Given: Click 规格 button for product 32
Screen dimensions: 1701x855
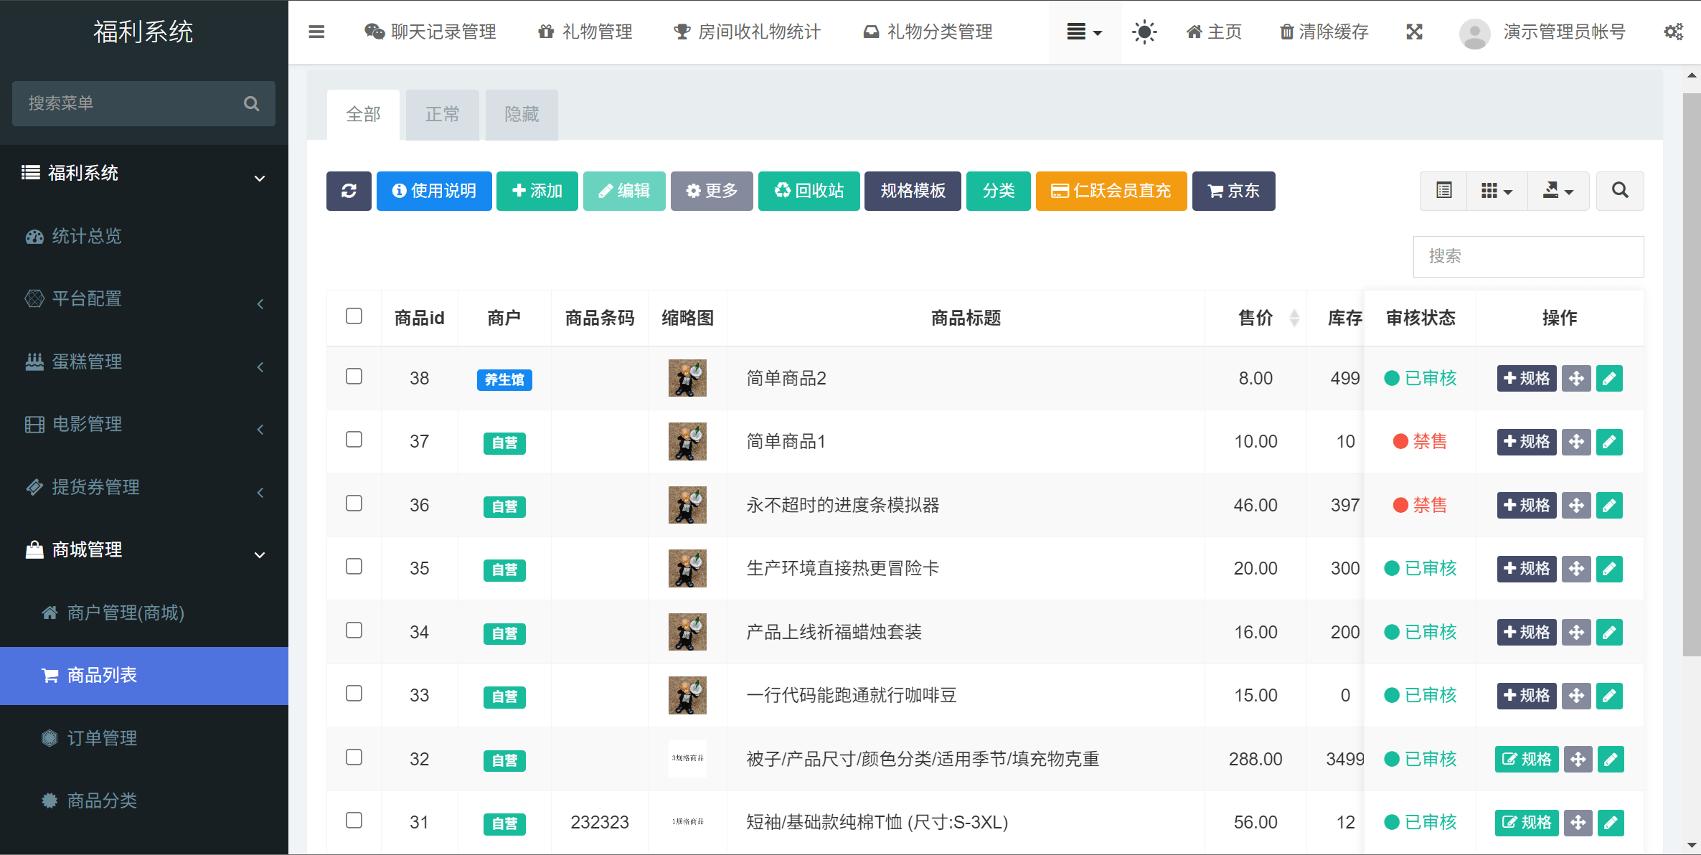Looking at the screenshot, I should click(x=1527, y=759).
